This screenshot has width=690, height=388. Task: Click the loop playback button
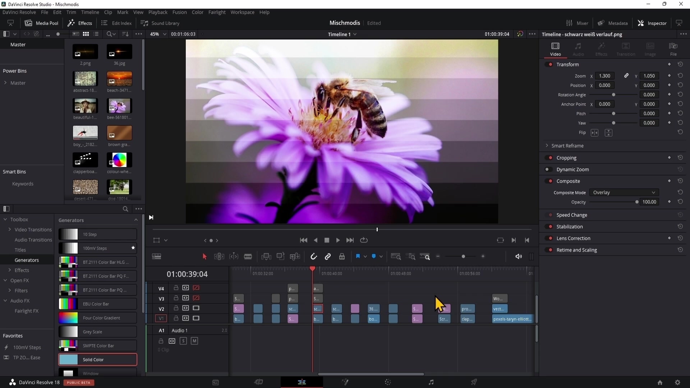pos(364,240)
